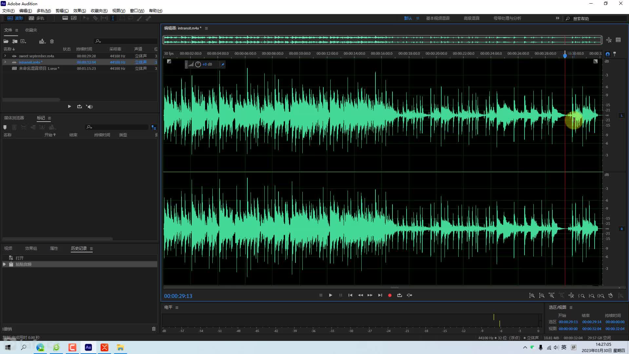
Task: Open Files panel menu (文件 ≡)
Action: point(17,30)
